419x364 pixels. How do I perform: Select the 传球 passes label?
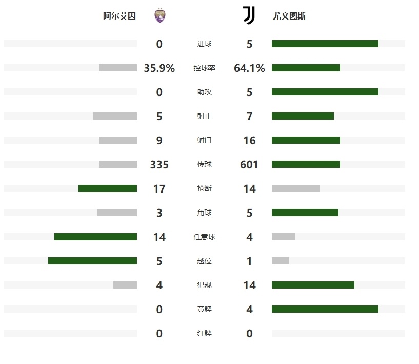[x=205, y=164]
